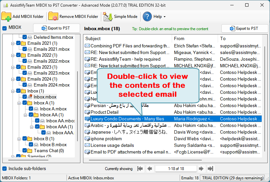Click the Emails 2022 folder icon
This screenshot has width=270, height=182.
(x=23, y=55)
